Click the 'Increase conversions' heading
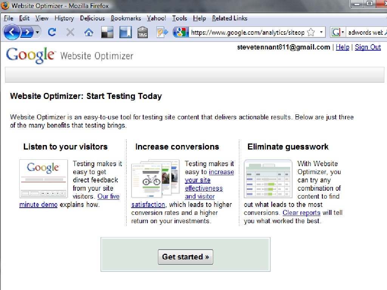The image size is (387, 290). pyautogui.click(x=177, y=147)
